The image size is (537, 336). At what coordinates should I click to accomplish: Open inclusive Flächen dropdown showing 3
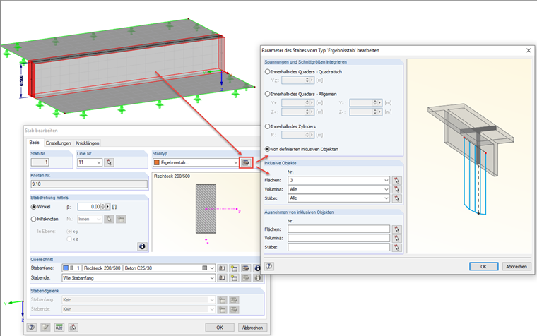(386, 180)
